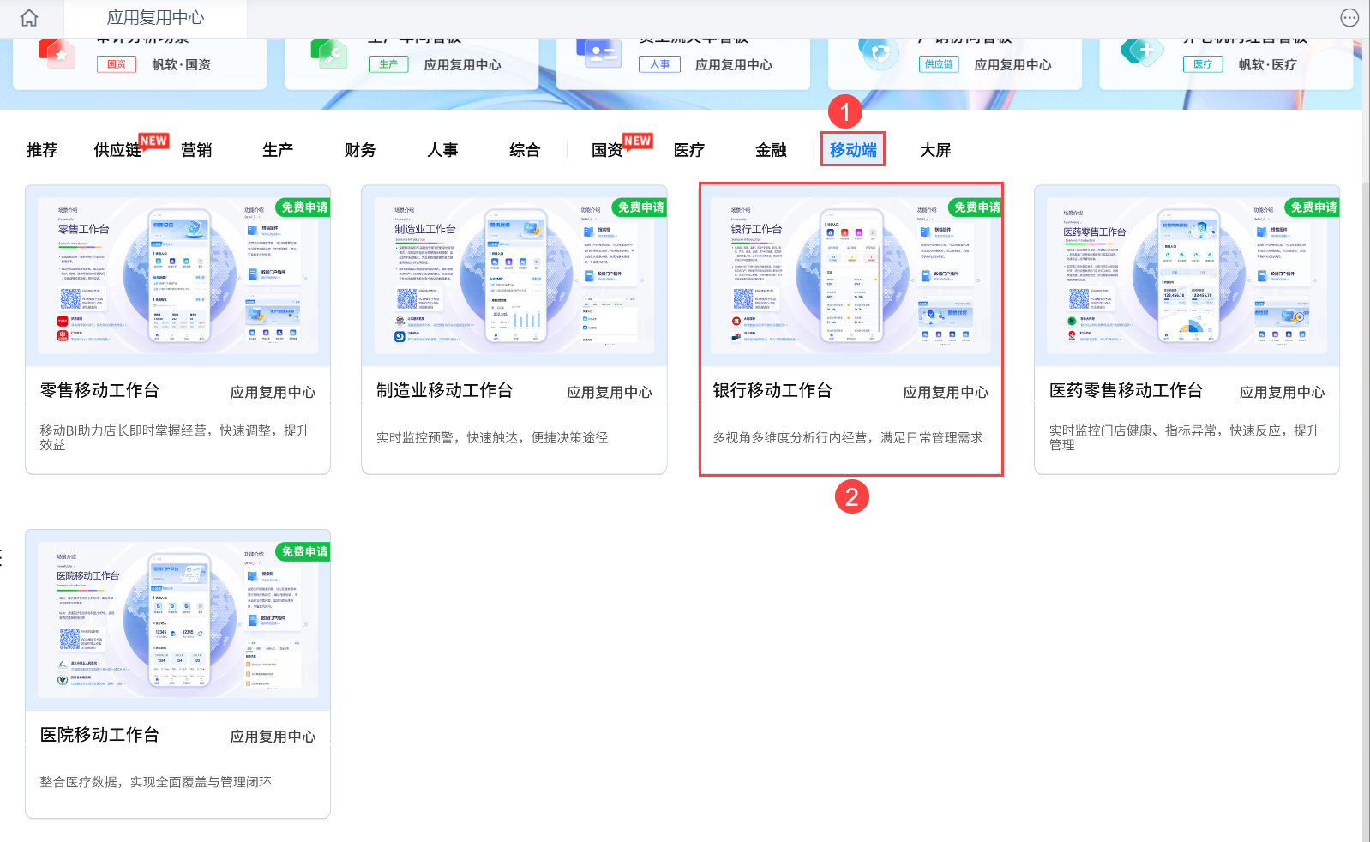Switch to the 综合 category tab
The width and height of the screenshot is (1370, 842).
(x=525, y=150)
